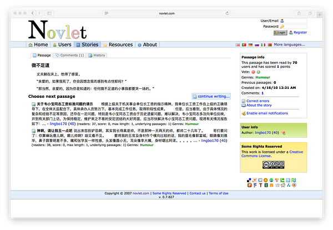Open next passage 神啊,请让我丑一点吧
Screen dimensions: 333x230
54,131
